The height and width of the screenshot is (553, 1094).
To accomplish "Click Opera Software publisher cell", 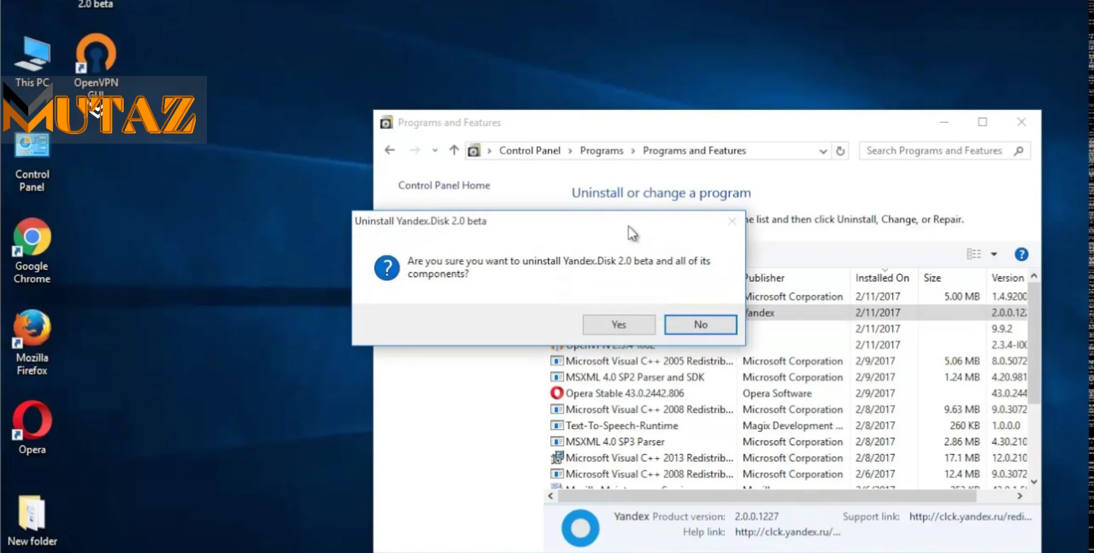I will click(x=777, y=393).
